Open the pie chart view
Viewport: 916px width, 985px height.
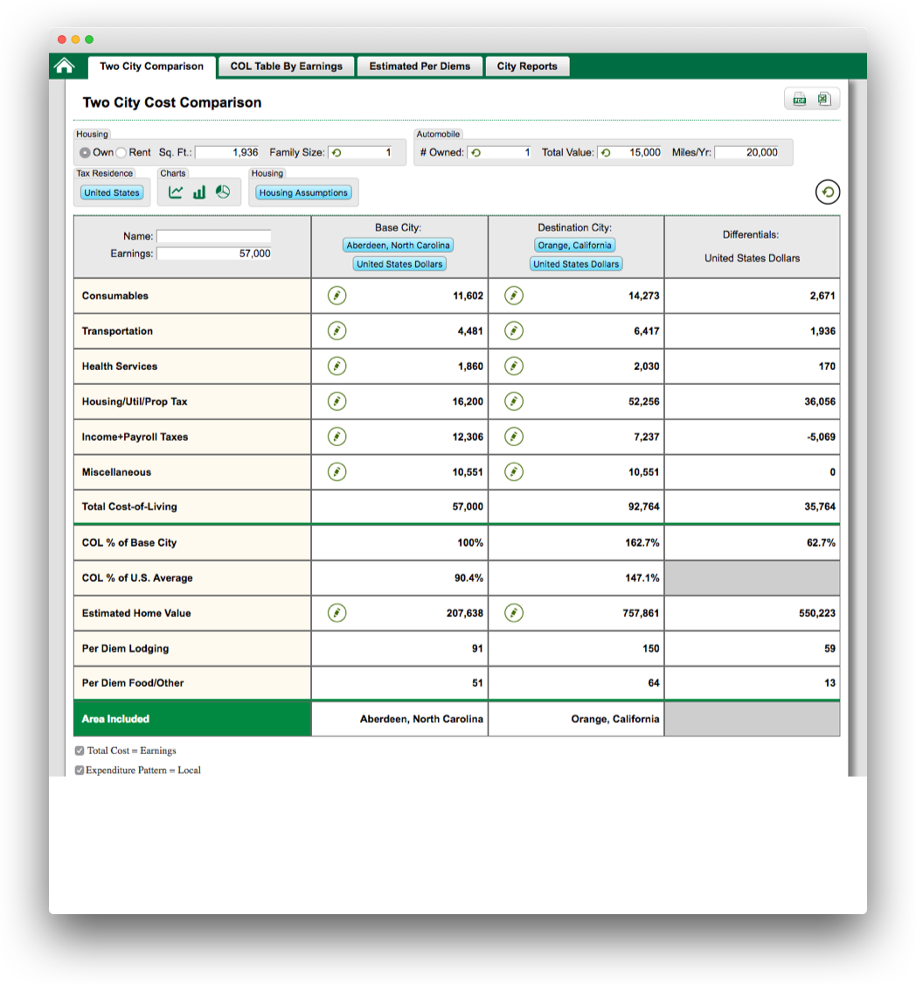[x=223, y=192]
